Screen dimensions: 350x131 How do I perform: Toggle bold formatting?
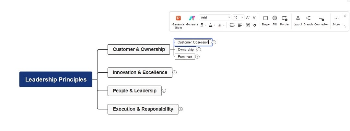pos(202,25)
